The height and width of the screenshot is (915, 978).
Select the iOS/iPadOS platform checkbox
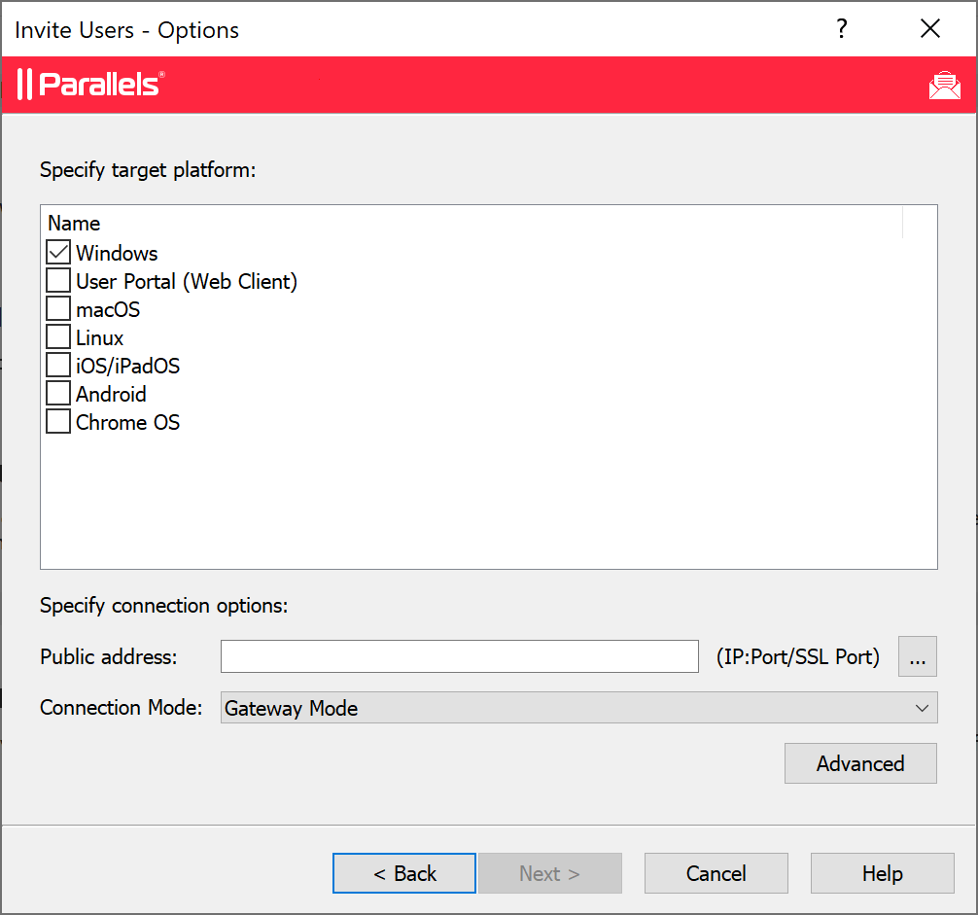click(58, 366)
